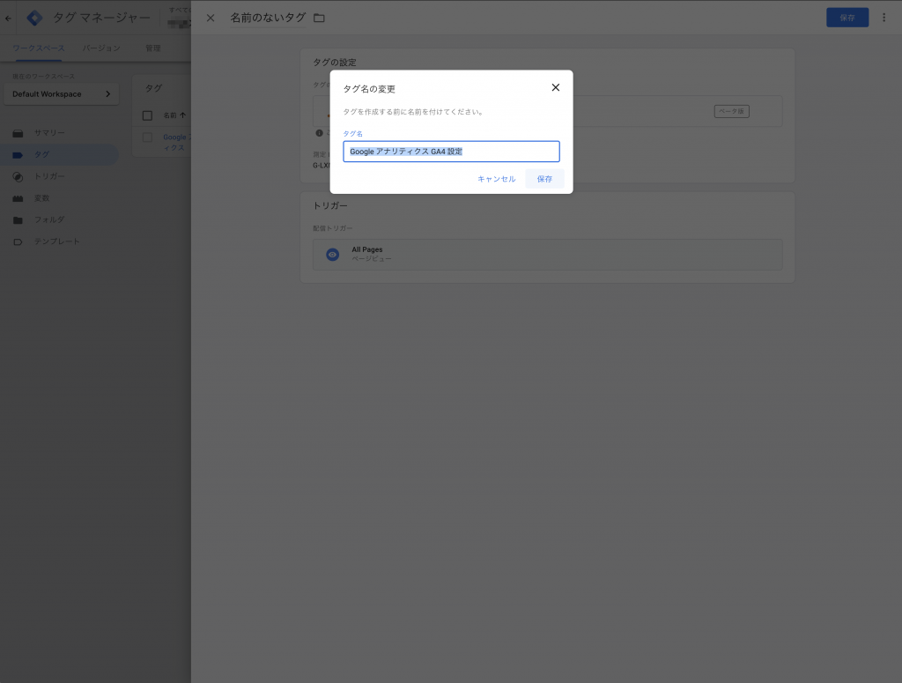Close the untitled tag editor panel

[211, 18]
